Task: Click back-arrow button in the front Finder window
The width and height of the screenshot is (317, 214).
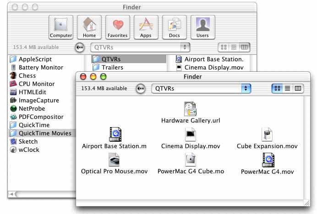Action: point(141,89)
